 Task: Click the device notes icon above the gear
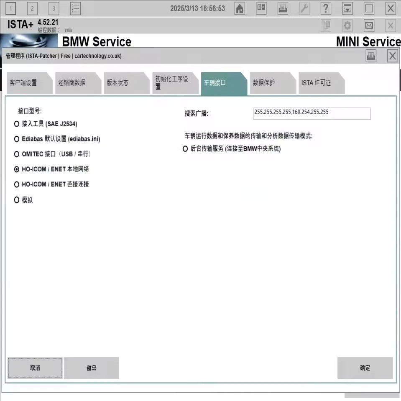click(326, 26)
